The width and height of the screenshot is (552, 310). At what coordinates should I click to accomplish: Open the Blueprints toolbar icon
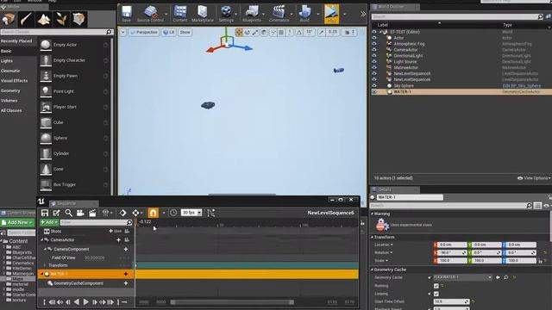click(x=252, y=14)
